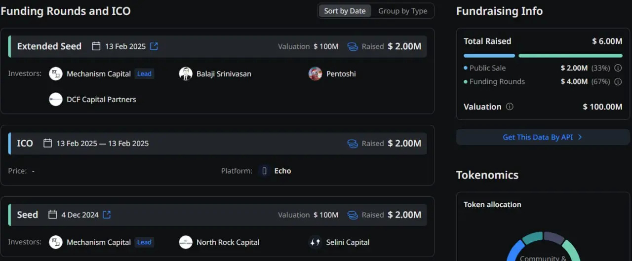Open Mechanism Capital in Extended Seed round

point(98,74)
